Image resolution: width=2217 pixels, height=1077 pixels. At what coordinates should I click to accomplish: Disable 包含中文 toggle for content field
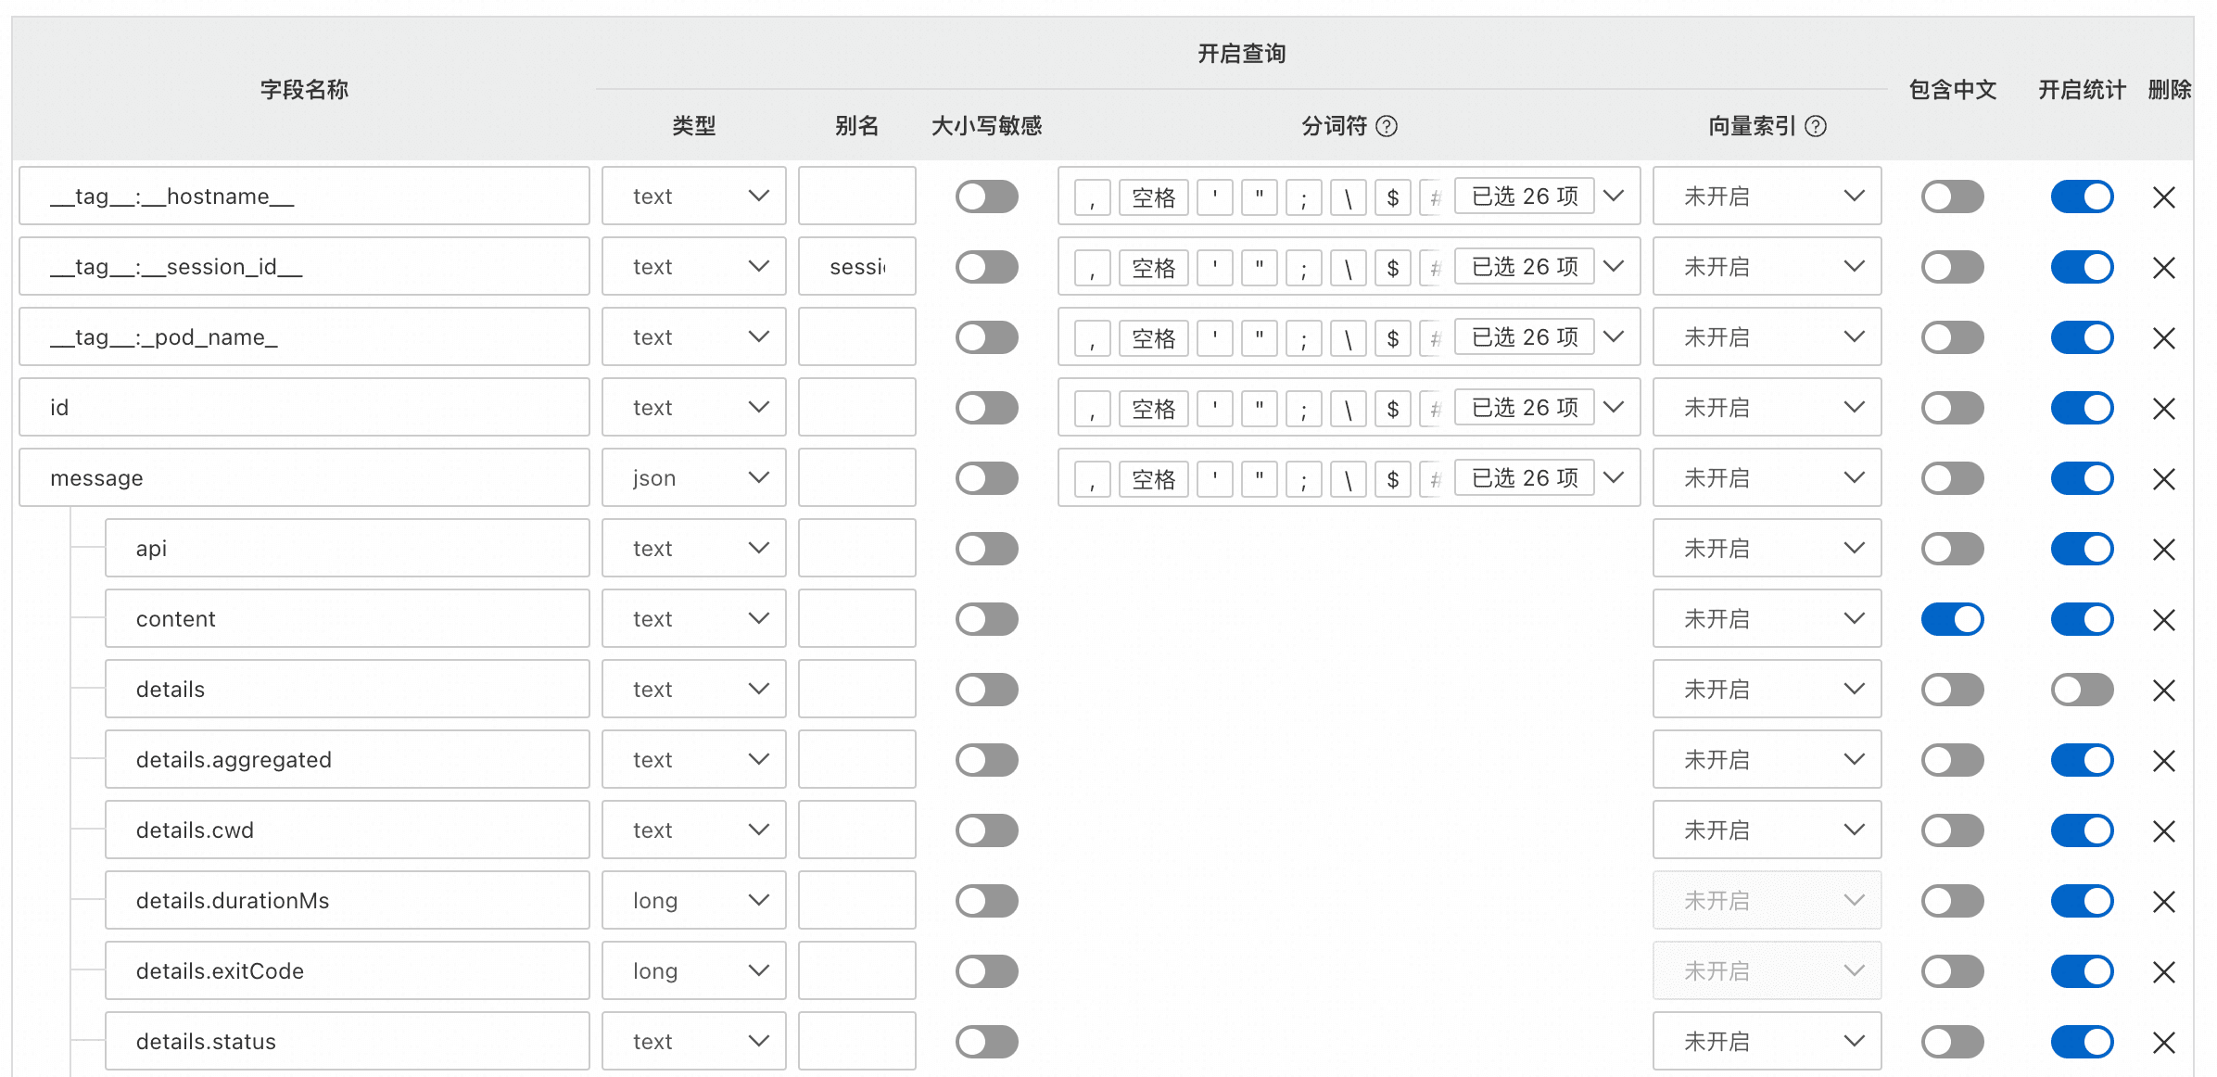click(1953, 619)
